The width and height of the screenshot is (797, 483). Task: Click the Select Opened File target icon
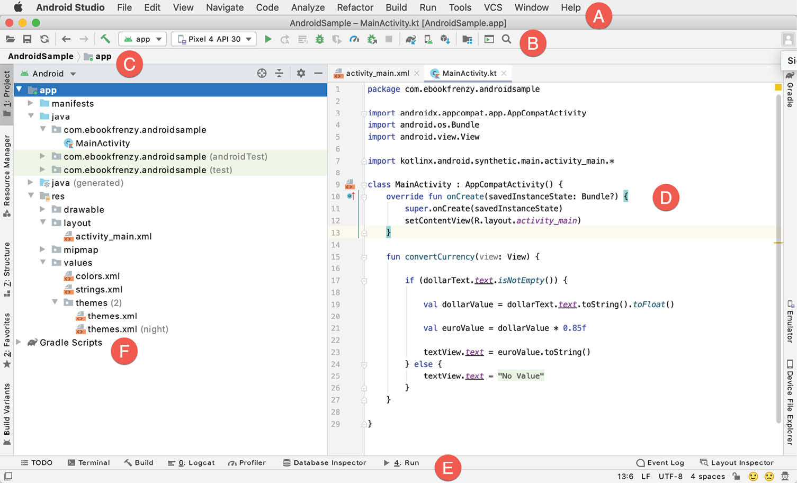262,74
